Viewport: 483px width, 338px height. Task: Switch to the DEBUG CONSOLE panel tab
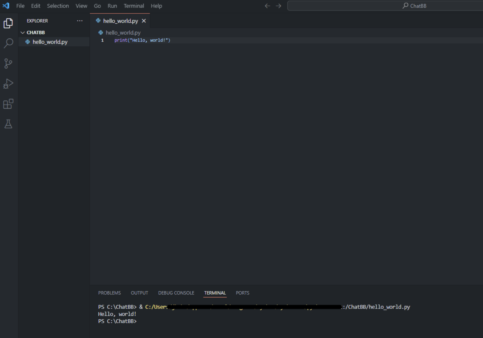(x=176, y=293)
